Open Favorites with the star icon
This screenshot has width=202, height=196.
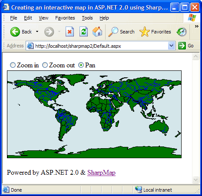point(145,32)
